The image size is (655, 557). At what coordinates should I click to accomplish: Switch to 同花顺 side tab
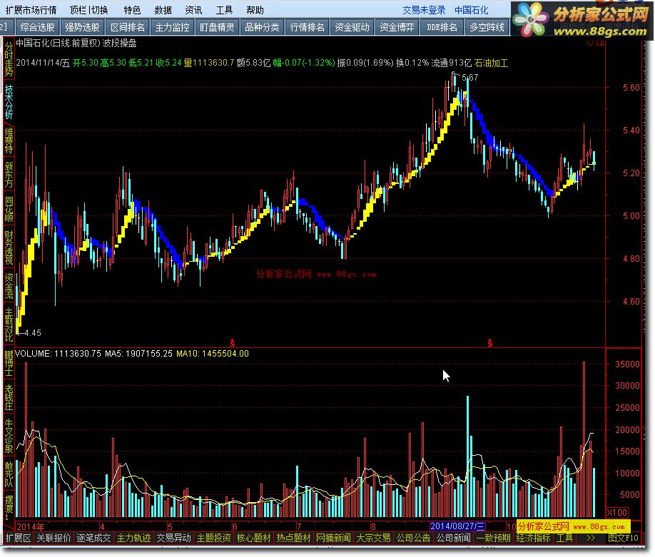point(9,209)
